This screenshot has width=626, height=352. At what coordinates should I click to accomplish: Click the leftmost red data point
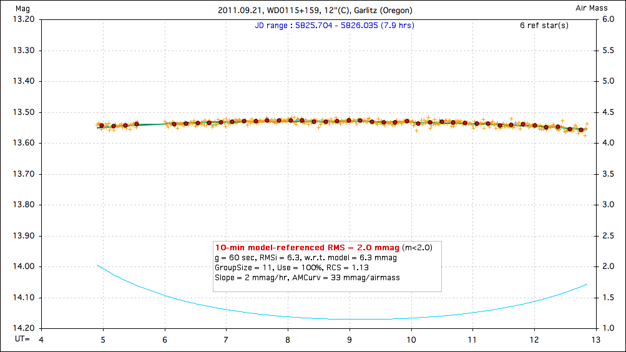point(101,125)
